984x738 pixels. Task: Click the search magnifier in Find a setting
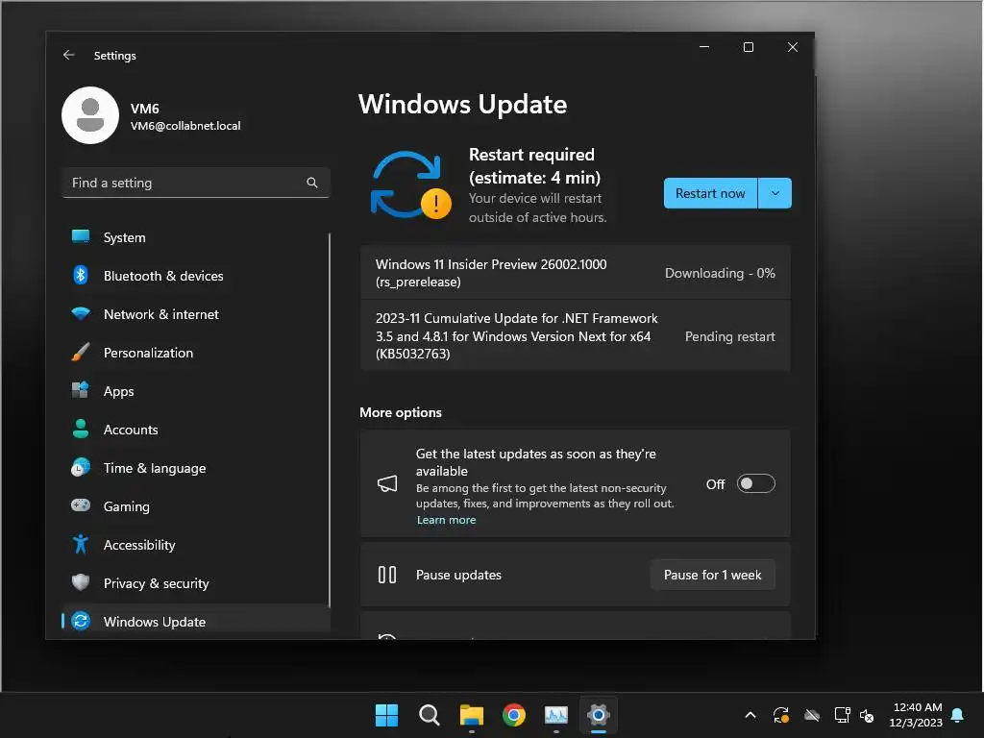click(x=312, y=183)
